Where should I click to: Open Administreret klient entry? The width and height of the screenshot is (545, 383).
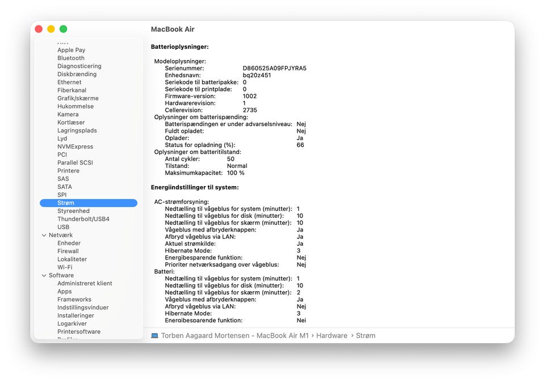point(85,283)
